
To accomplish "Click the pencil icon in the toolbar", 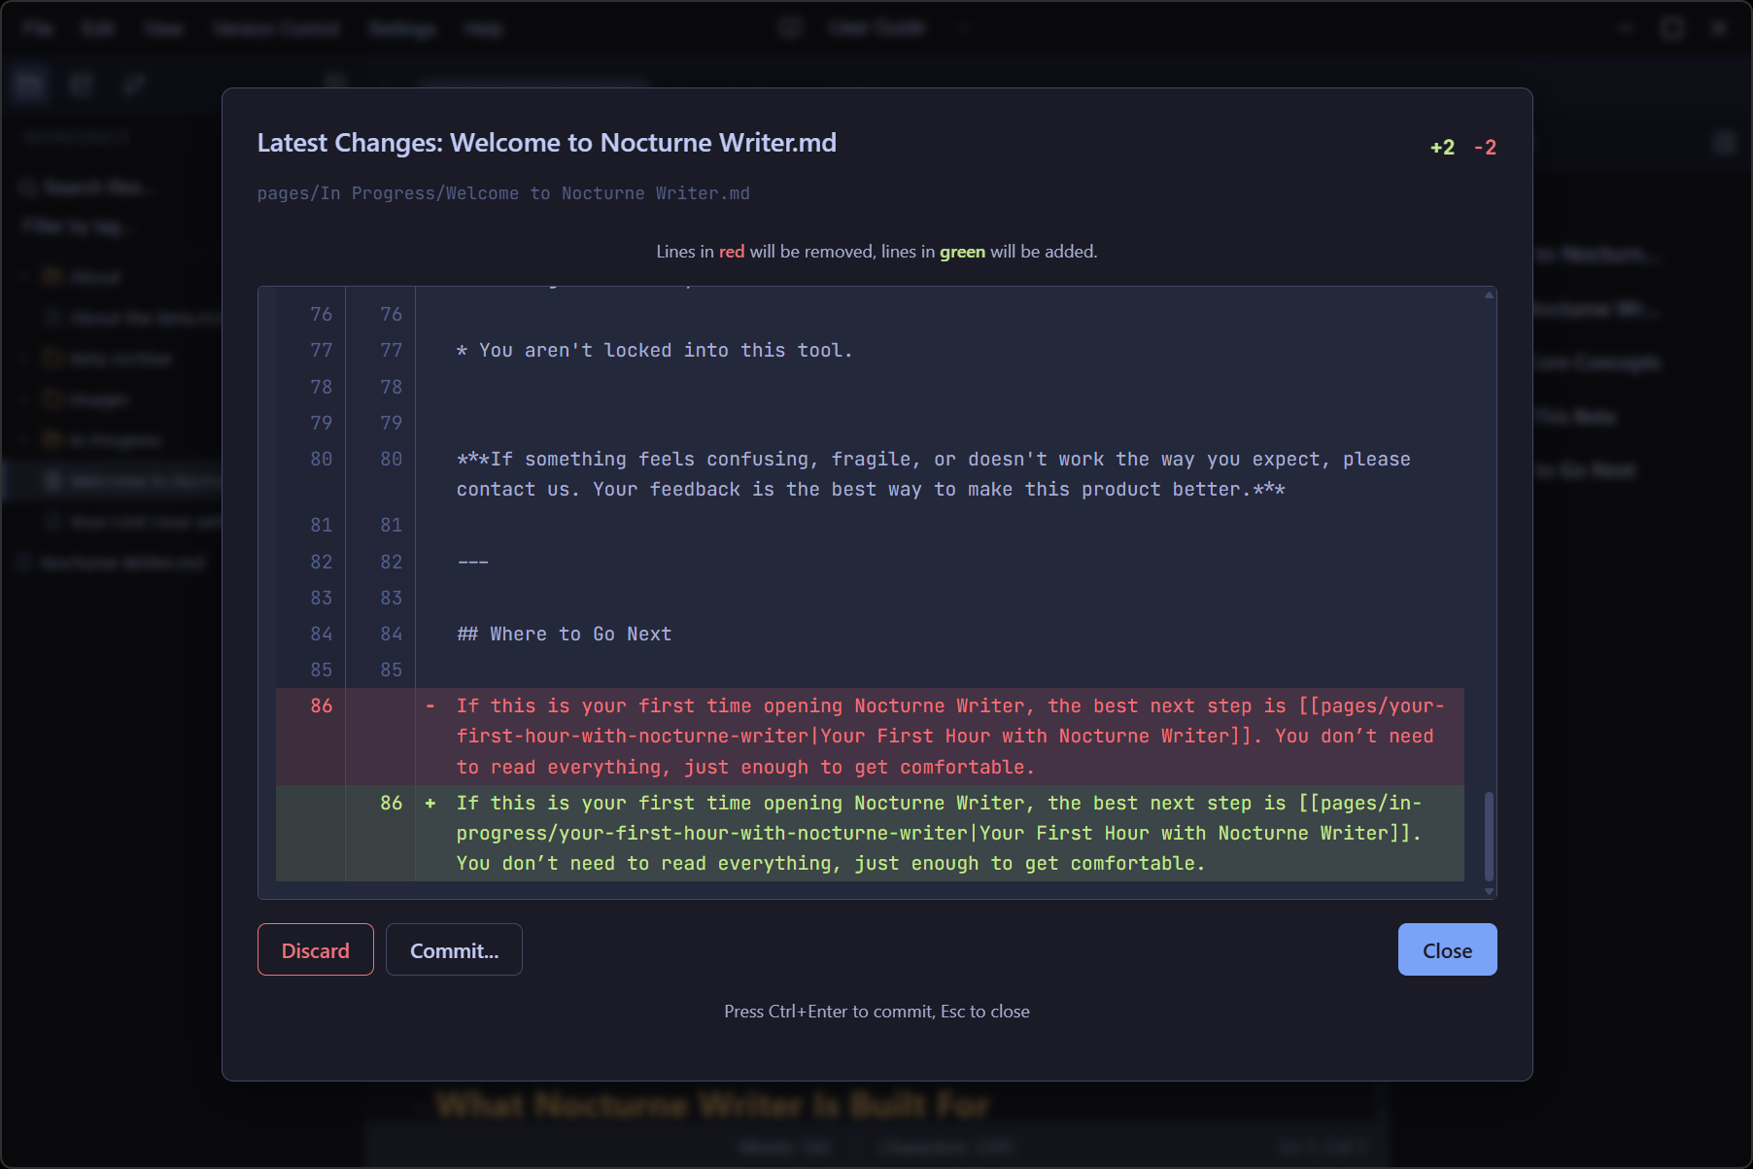I will coord(134,85).
